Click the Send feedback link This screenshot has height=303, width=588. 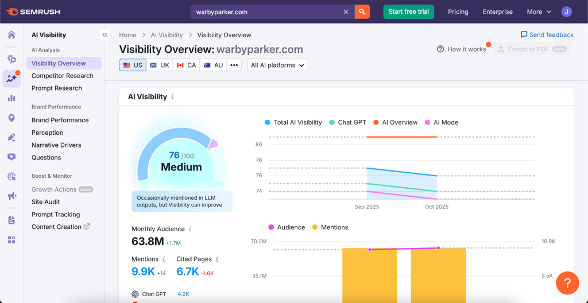pyautogui.click(x=547, y=35)
